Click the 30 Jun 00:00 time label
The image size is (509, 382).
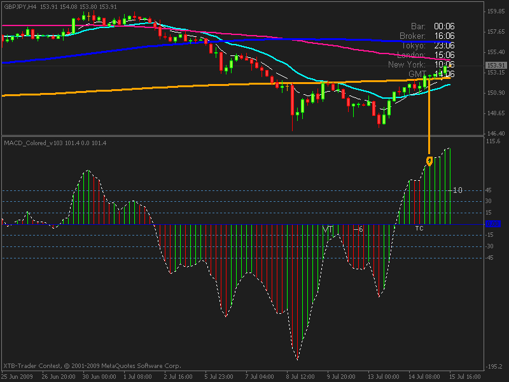tap(99, 377)
